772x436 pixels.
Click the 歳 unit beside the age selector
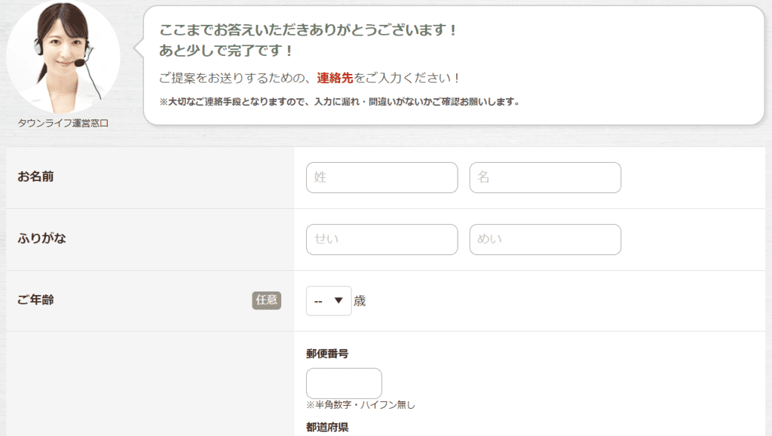360,301
